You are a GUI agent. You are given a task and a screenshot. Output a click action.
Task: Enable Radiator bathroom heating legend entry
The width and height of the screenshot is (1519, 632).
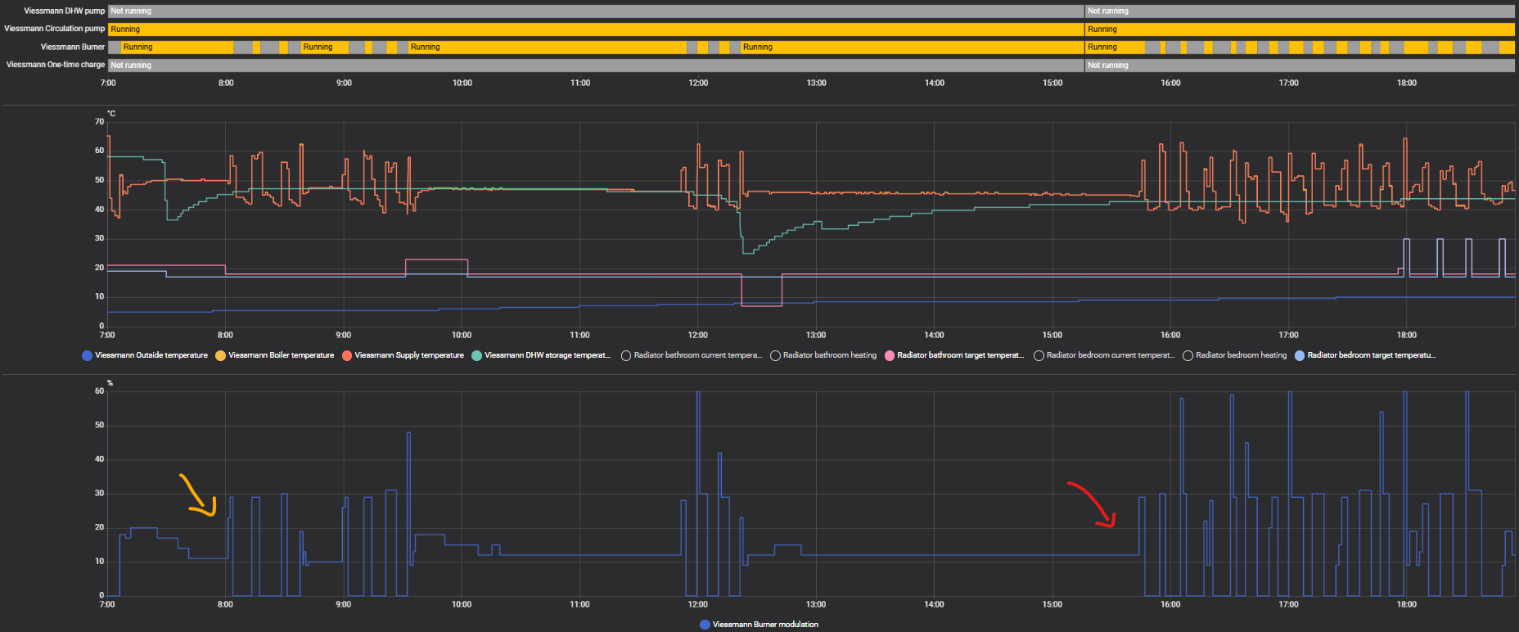(823, 355)
